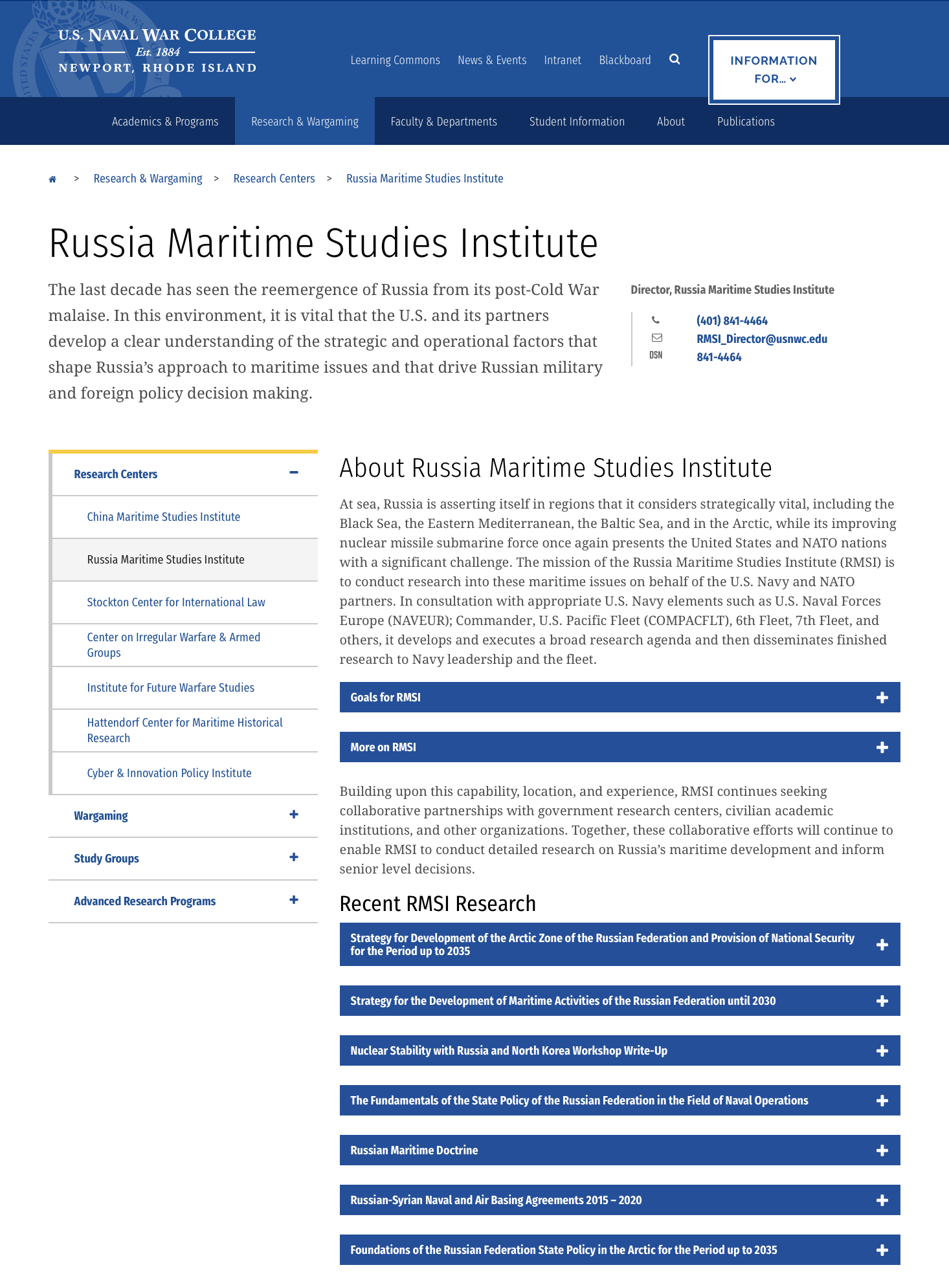The height and width of the screenshot is (1285, 949).
Task: Click the plus icon next to Study Groups
Action: tap(294, 857)
